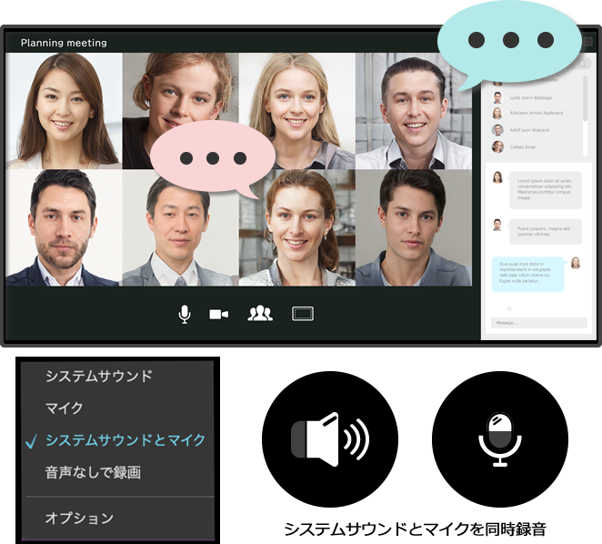The height and width of the screenshot is (544, 602).
Task: Click the checkmark beside システムサウンドとマイク
Action: click(31, 441)
